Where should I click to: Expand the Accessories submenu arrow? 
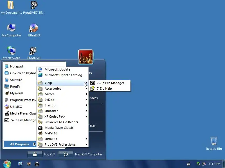coord(86,88)
